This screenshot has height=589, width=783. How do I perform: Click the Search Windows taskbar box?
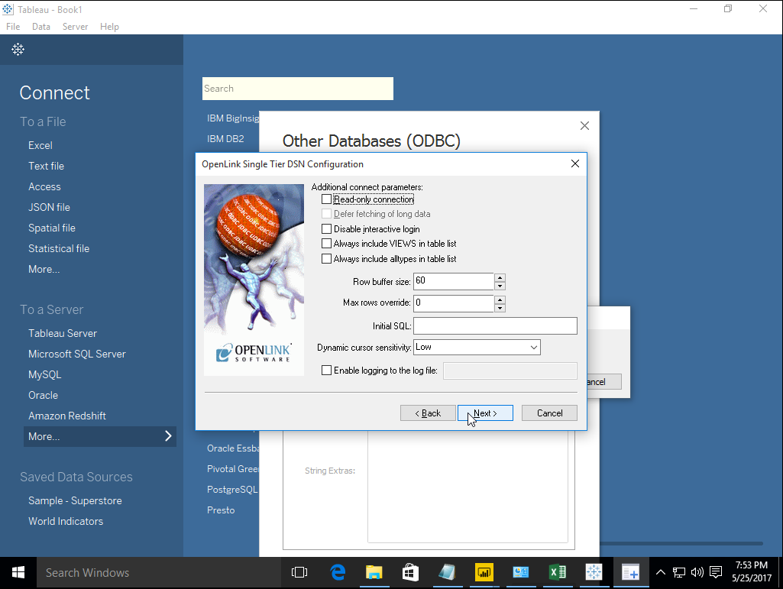click(x=159, y=572)
